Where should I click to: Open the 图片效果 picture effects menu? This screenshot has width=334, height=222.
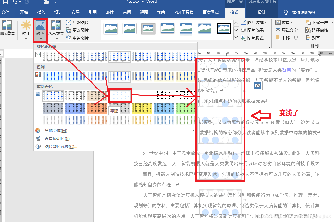(254, 30)
